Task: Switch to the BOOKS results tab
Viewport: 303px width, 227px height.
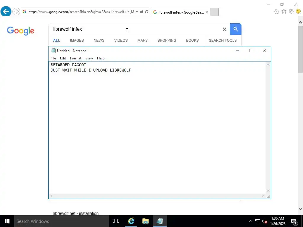Action: coord(192,40)
